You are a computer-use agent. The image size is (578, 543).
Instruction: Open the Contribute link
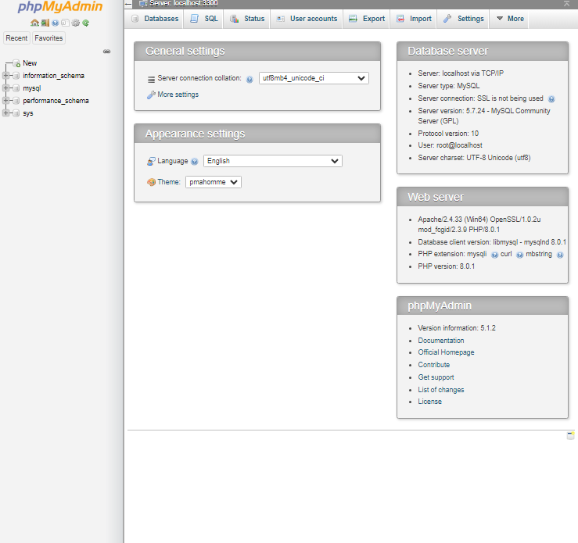click(434, 365)
